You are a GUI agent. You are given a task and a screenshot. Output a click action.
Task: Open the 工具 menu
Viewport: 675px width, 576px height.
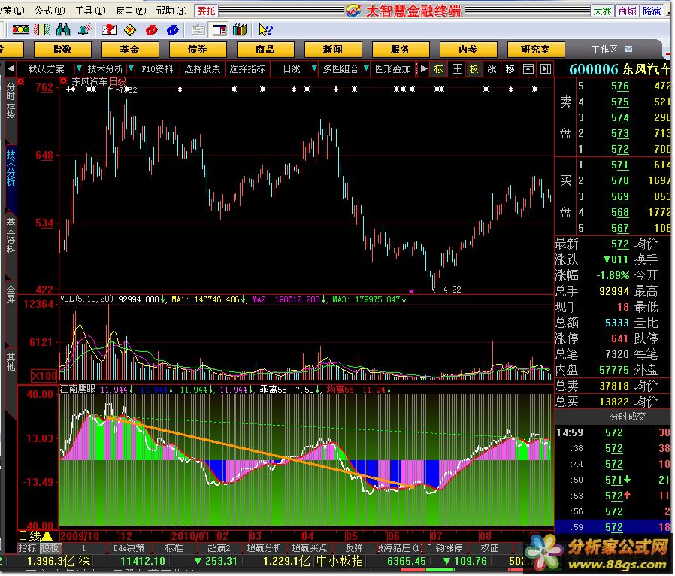pyautogui.click(x=90, y=11)
